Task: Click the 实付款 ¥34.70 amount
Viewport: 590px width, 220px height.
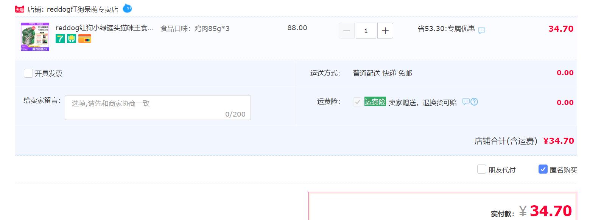Action: click(x=545, y=211)
